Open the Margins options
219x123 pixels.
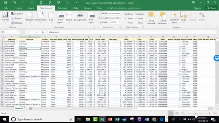tap(30, 17)
